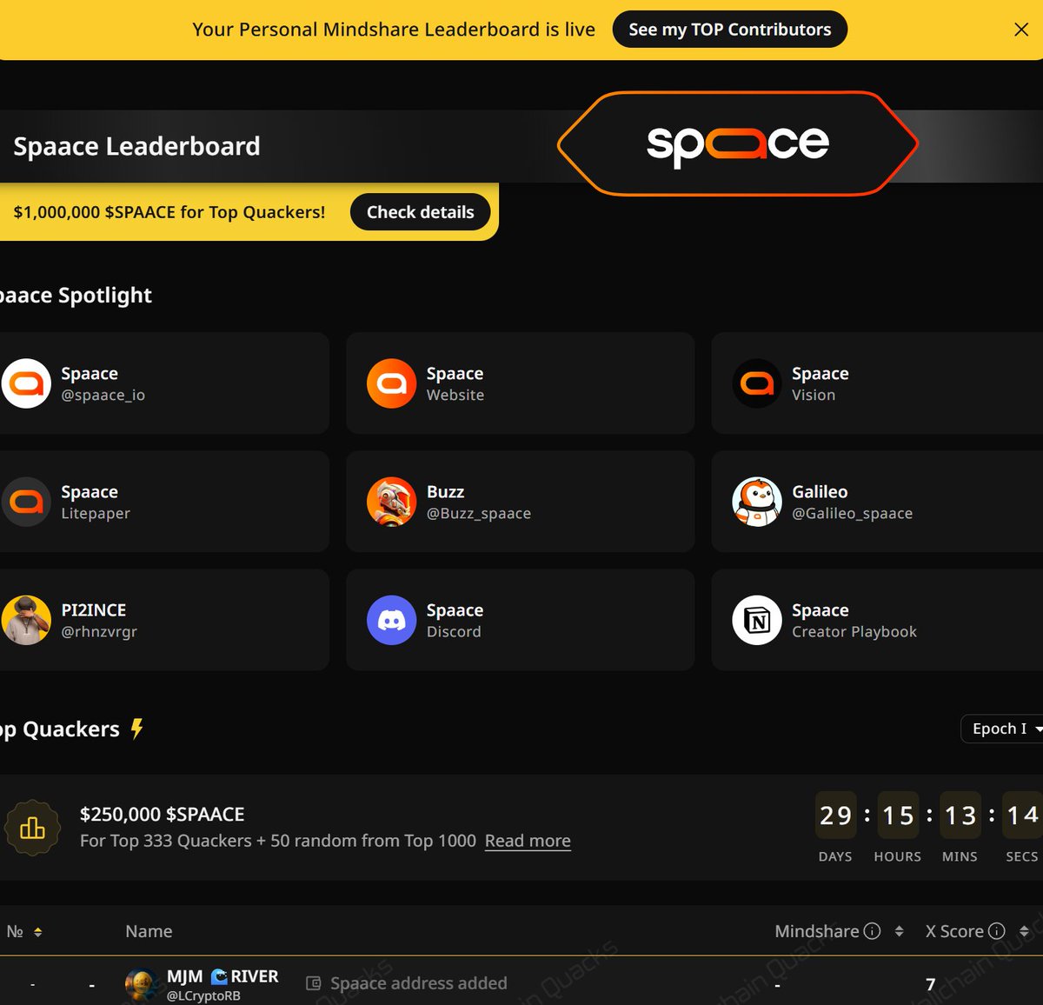1043x1005 pixels.
Task: Click the X Score value 7
Action: pos(931,984)
